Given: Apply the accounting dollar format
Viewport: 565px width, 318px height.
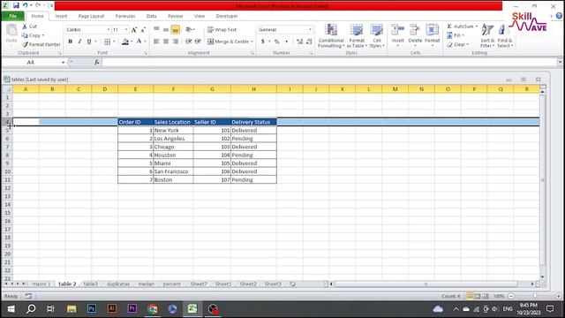Looking at the screenshot, I should pyautogui.click(x=263, y=42).
